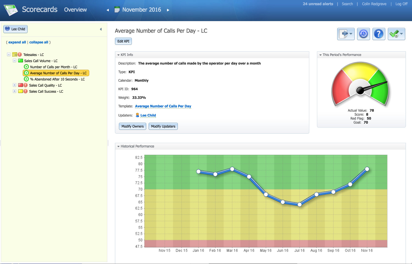The width and height of the screenshot is (412, 264).
Task: Open the Average Number of Calls Per Day template link
Action: click(163, 106)
